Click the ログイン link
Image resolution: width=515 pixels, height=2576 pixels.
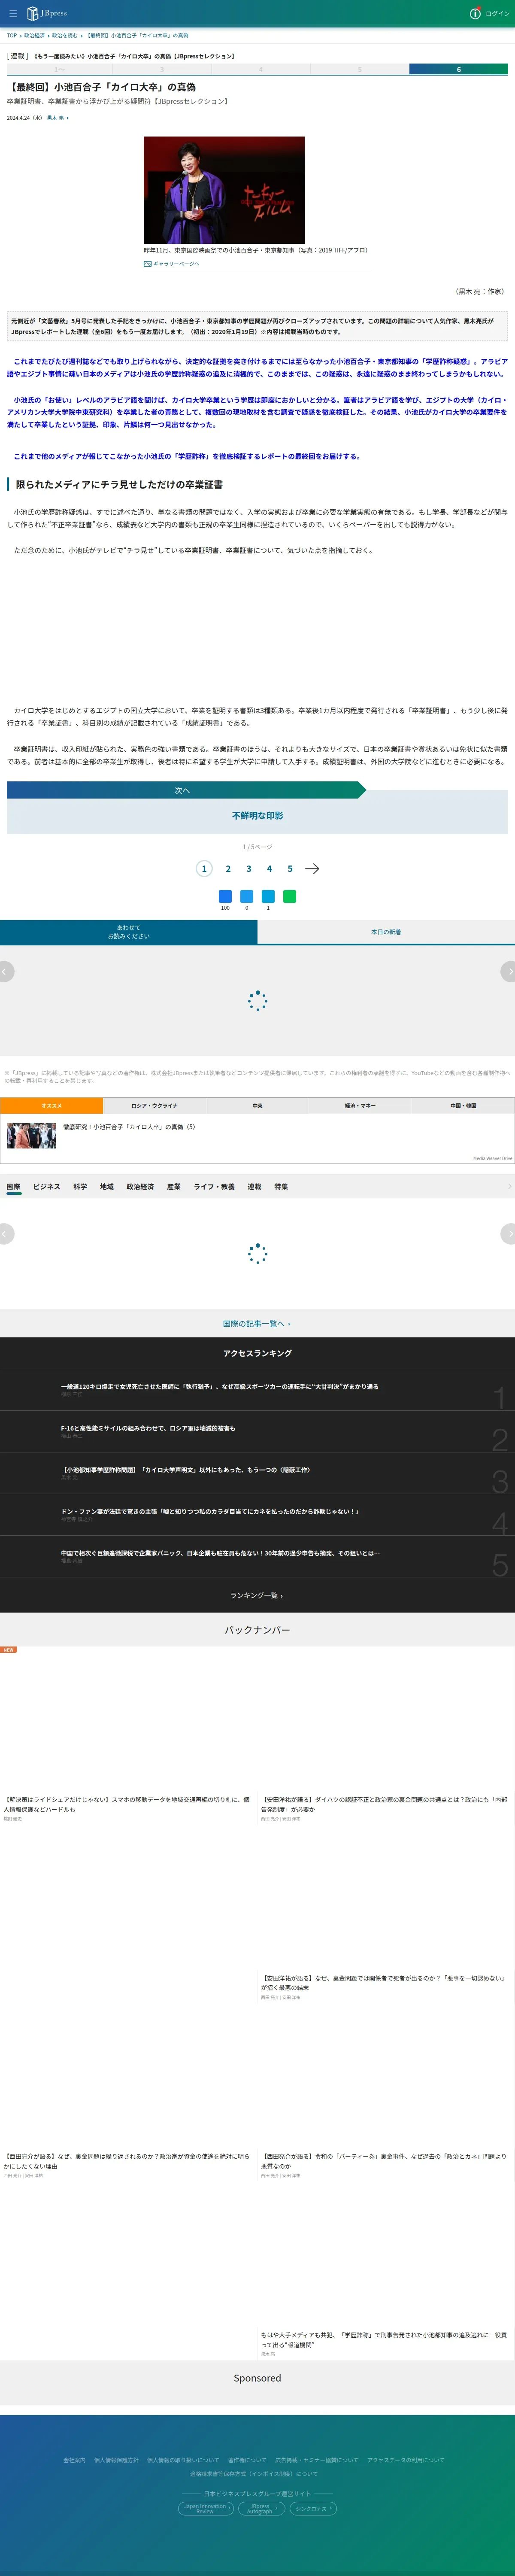(x=497, y=14)
